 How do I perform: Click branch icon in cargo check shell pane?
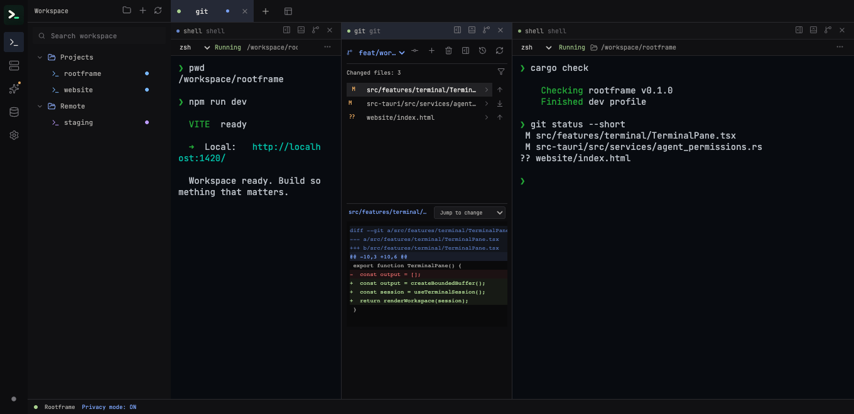(828, 29)
